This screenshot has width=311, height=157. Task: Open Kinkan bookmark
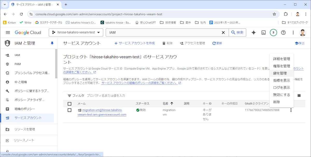pos(9,23)
